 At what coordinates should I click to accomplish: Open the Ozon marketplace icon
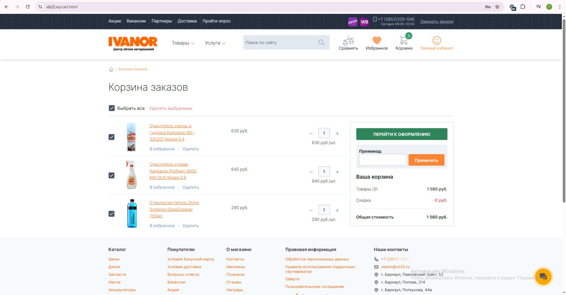(x=353, y=22)
